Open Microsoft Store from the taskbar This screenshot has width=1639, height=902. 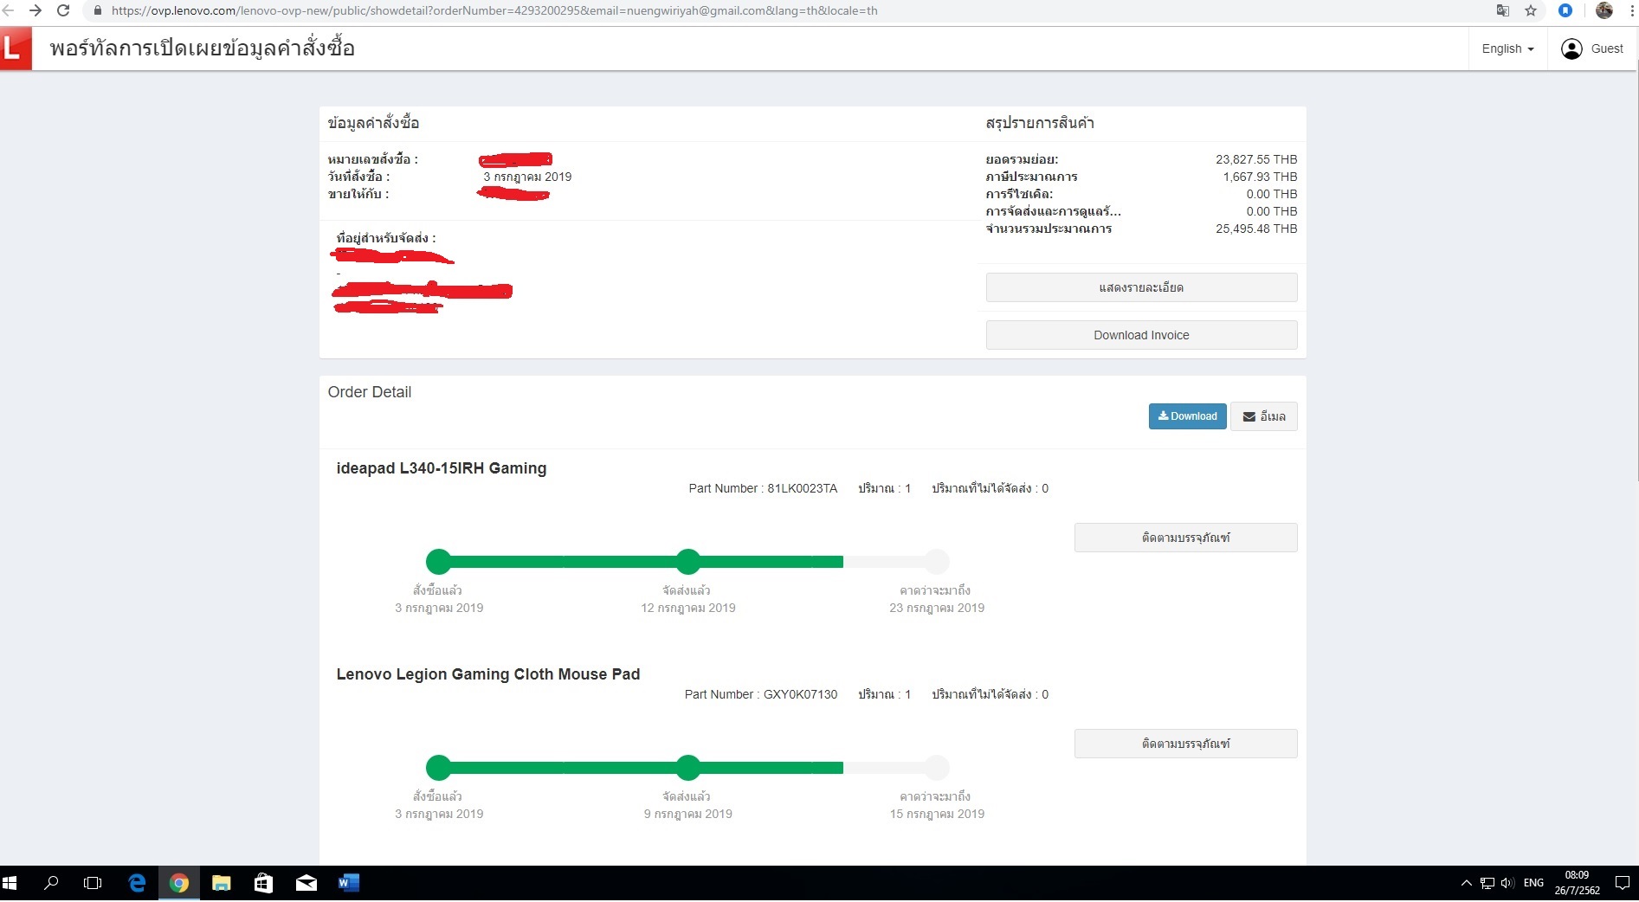(x=263, y=883)
